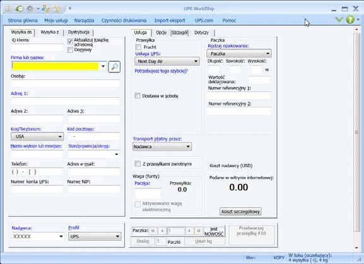Click Przetwarzaj przesyłkę F10 button
Viewport: 364px width, 264px height.
click(252, 235)
